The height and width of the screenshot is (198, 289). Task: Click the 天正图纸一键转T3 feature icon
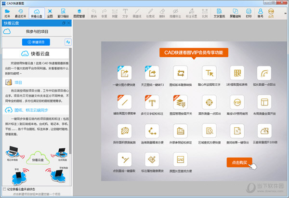[152, 73]
